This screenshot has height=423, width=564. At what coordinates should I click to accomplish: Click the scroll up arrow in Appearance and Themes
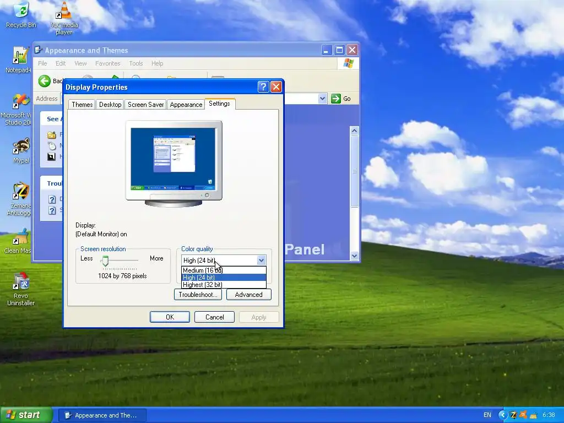click(x=354, y=131)
